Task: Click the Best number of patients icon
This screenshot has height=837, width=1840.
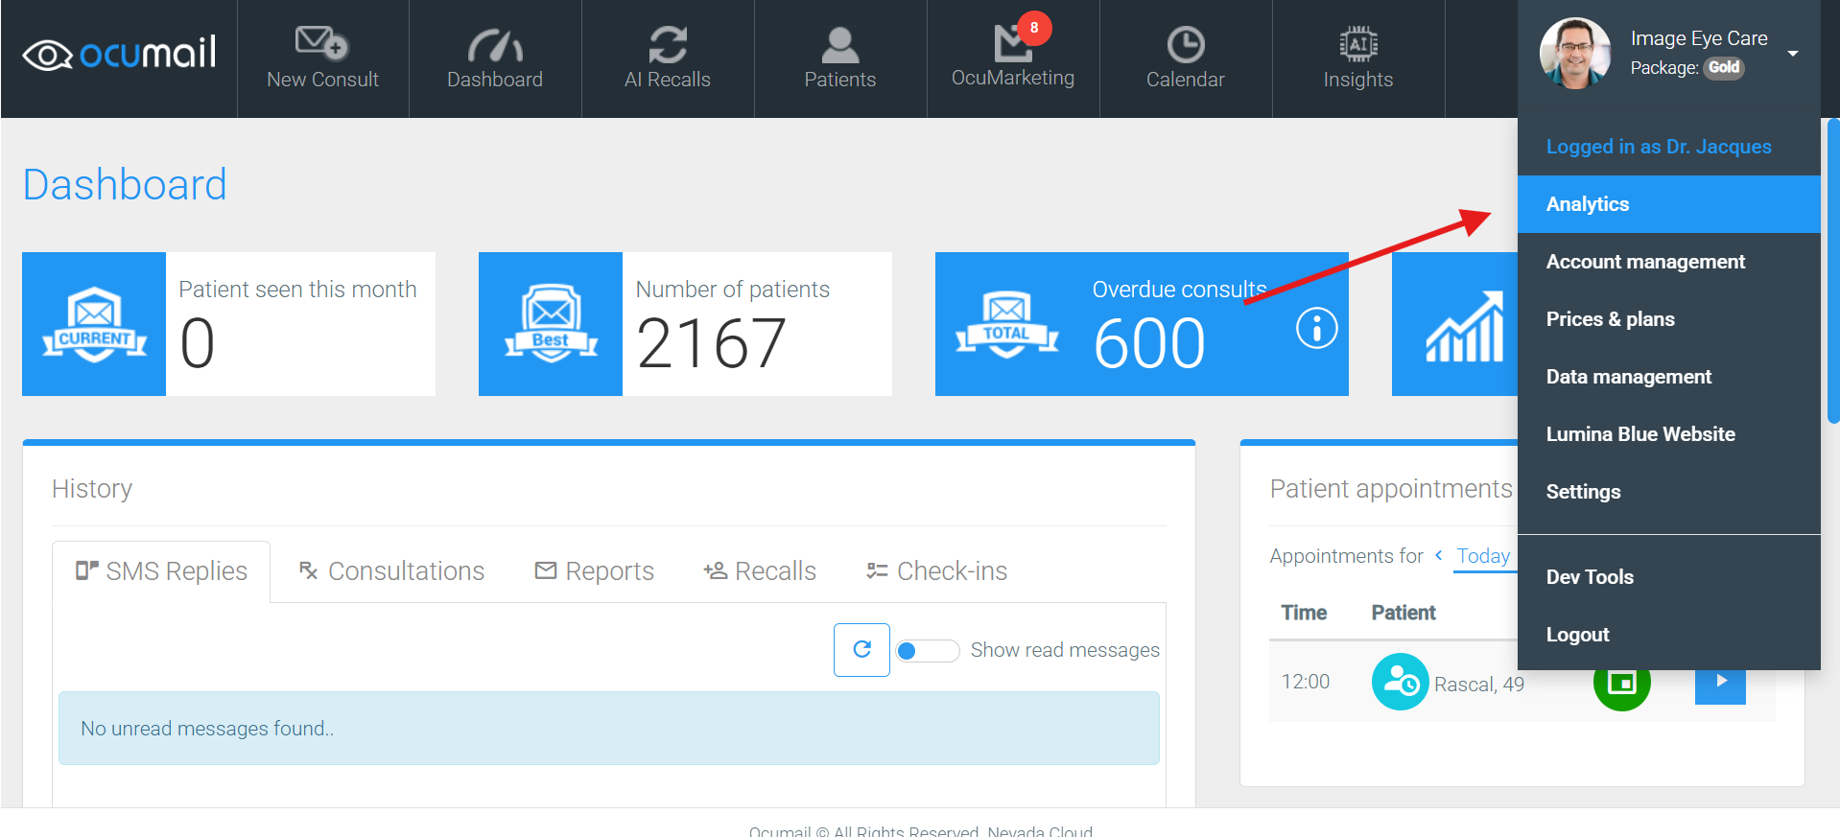Action: [x=551, y=324]
